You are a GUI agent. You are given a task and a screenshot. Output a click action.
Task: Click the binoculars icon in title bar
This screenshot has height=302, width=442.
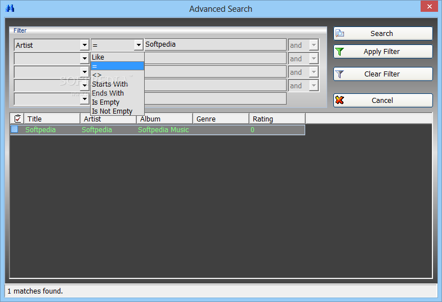(x=10, y=8)
